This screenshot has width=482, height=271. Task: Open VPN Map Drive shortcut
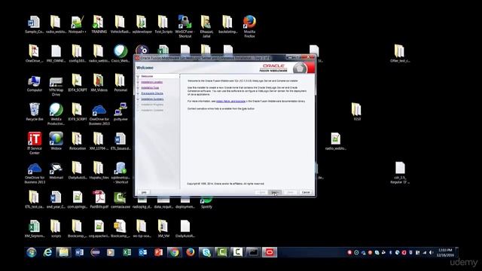tap(56, 85)
